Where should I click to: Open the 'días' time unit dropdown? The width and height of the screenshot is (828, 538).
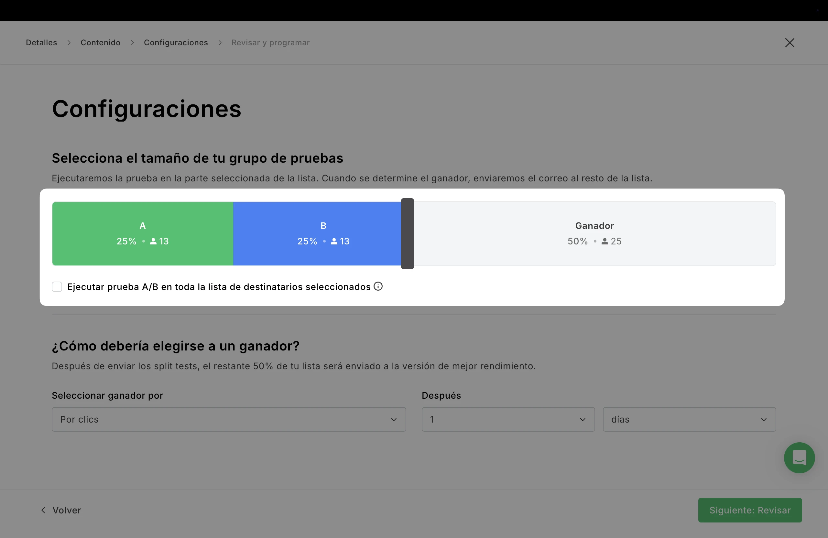click(x=689, y=419)
